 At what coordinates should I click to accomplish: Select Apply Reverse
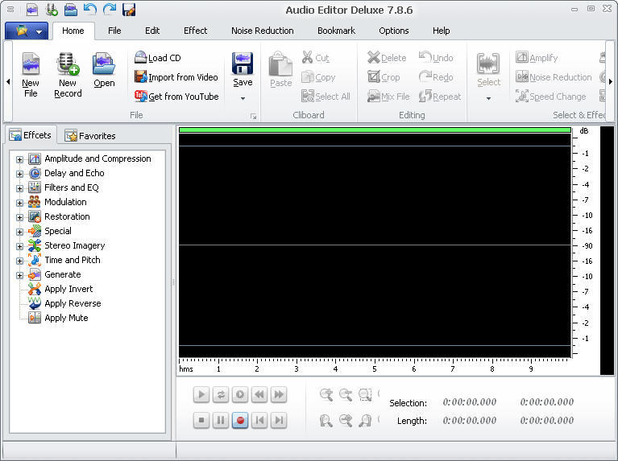click(64, 303)
